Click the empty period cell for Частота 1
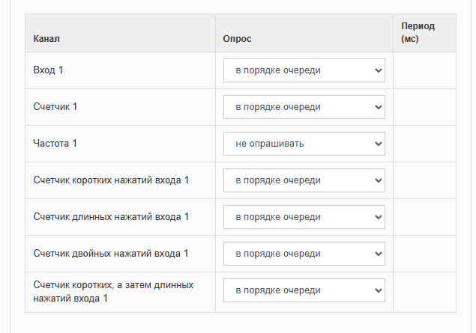Screen dimensions: 476x333 pyautogui.click(x=424, y=144)
